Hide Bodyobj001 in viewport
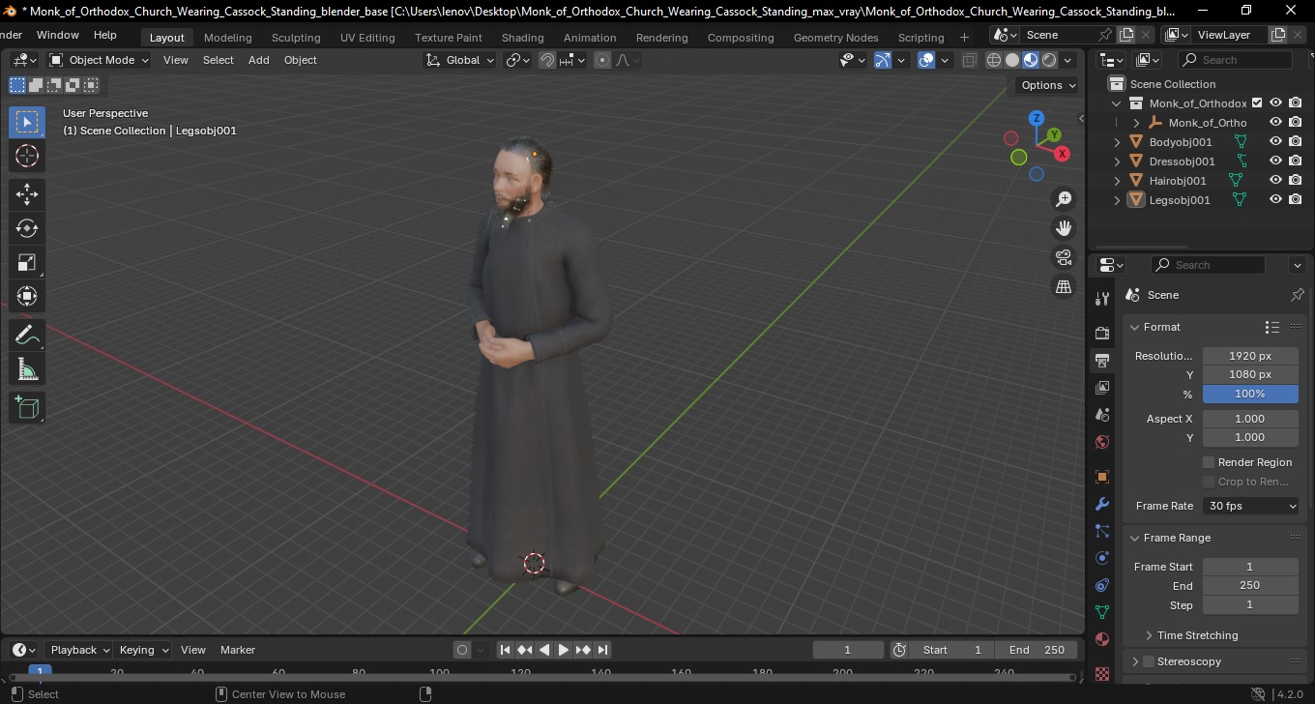This screenshot has width=1315, height=704. tap(1276, 142)
